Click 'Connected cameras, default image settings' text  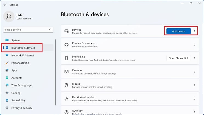click(x=94, y=74)
